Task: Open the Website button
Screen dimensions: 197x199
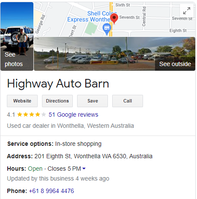Action: point(22,101)
